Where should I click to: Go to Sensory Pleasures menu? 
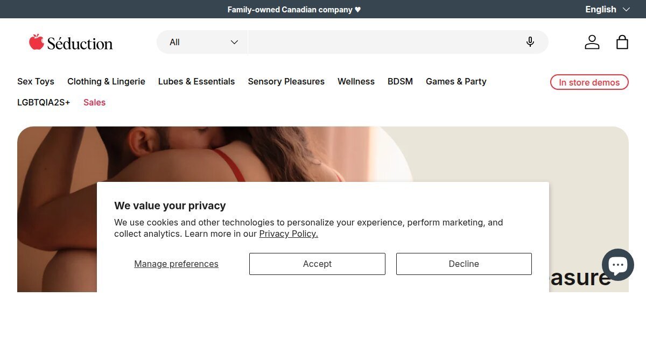286,81
